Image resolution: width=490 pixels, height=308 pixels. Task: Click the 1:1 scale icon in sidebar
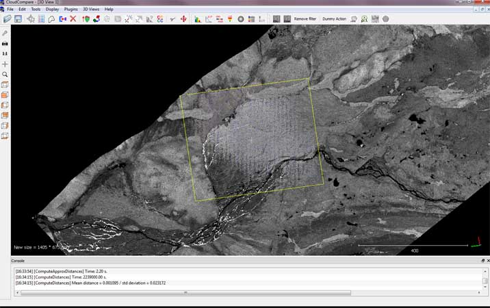pos(5,53)
